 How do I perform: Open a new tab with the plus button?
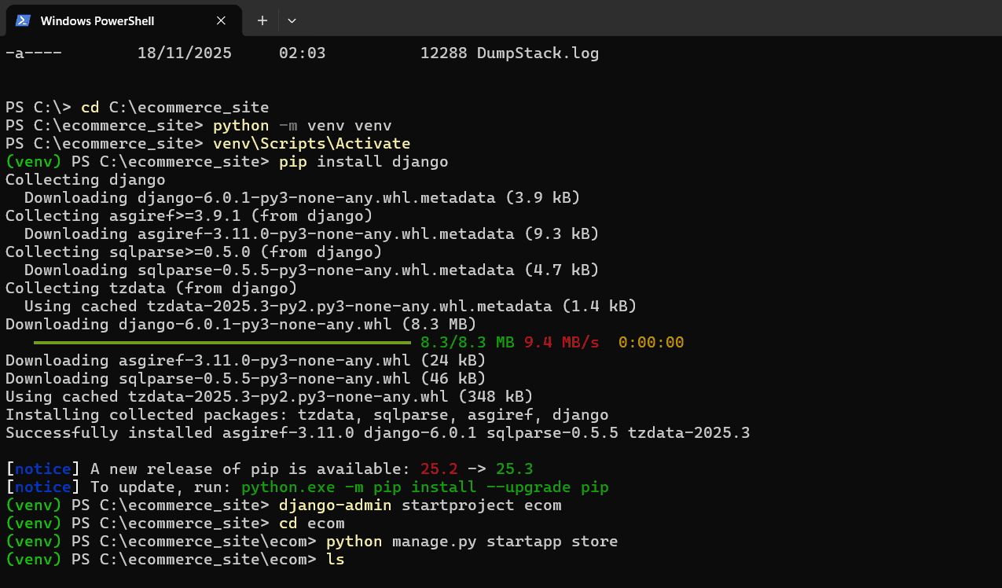point(262,20)
